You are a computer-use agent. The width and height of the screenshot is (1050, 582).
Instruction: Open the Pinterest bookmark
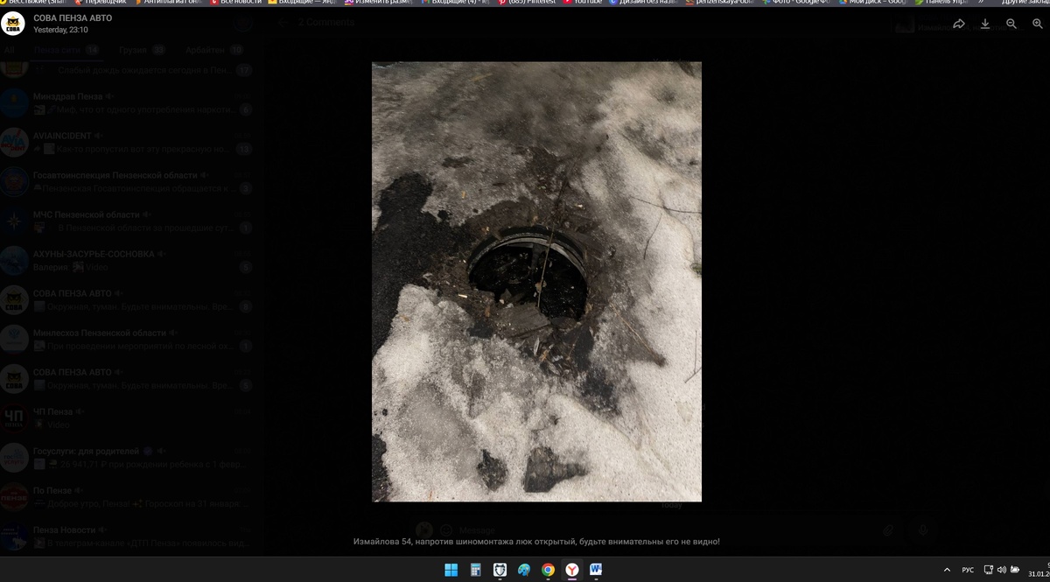click(532, 3)
